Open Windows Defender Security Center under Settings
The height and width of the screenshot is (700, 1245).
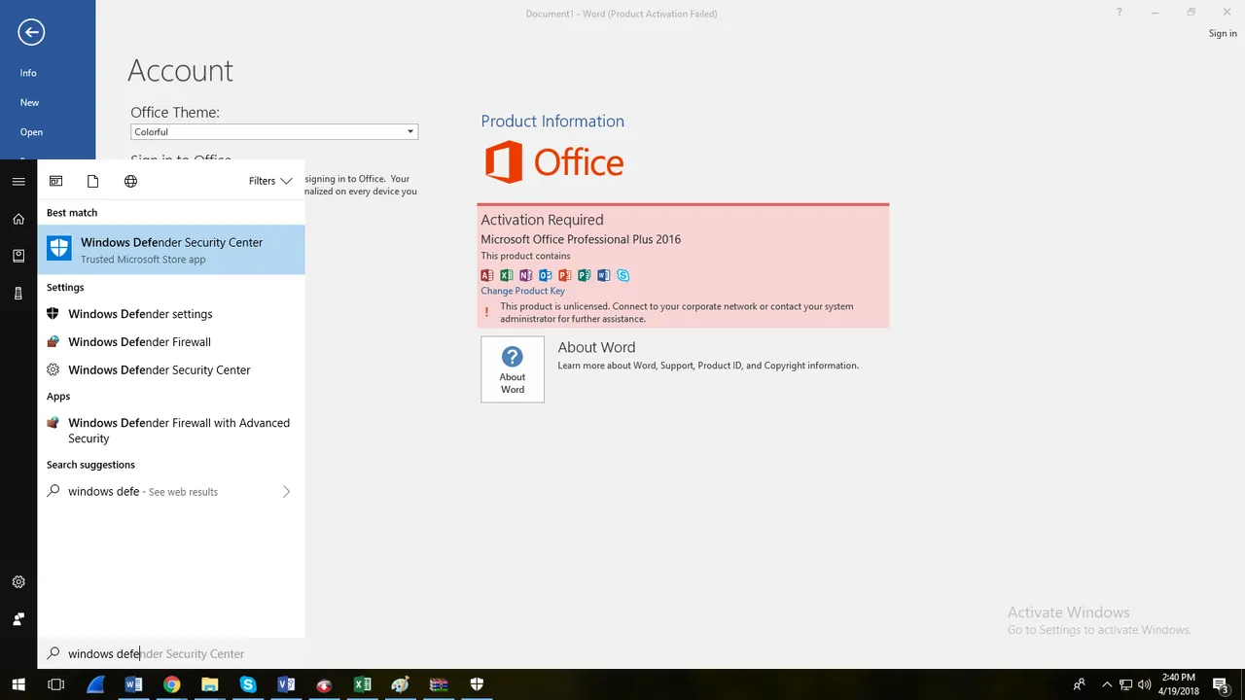coord(171,370)
